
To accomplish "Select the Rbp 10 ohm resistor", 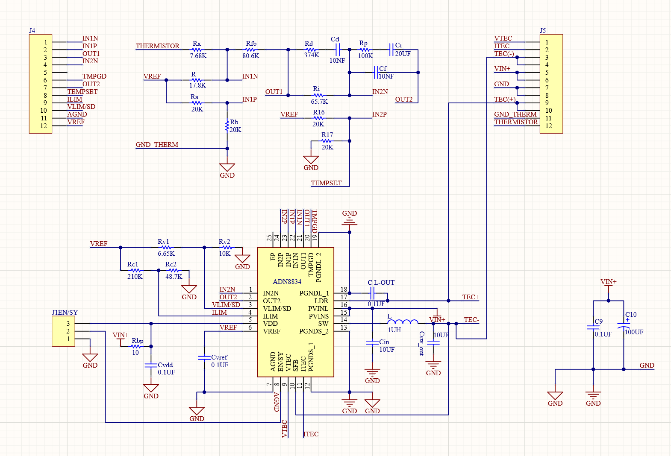I will click(x=136, y=346).
